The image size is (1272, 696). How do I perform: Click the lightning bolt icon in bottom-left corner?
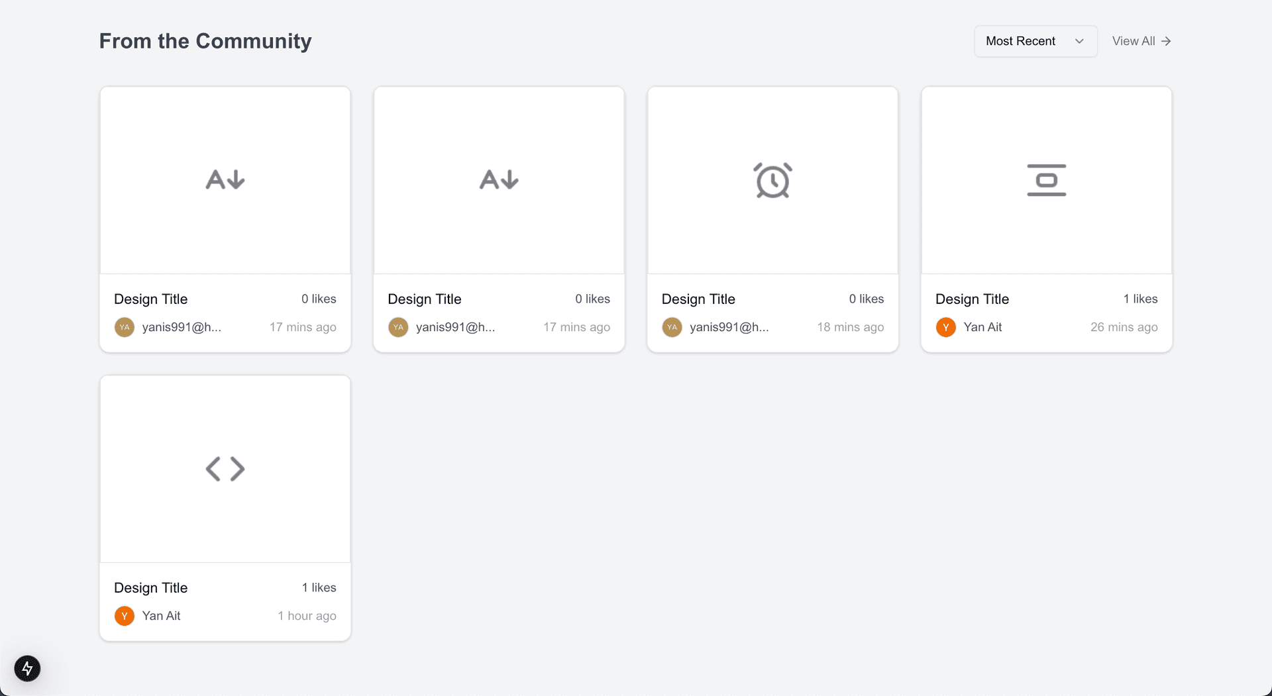pos(27,668)
